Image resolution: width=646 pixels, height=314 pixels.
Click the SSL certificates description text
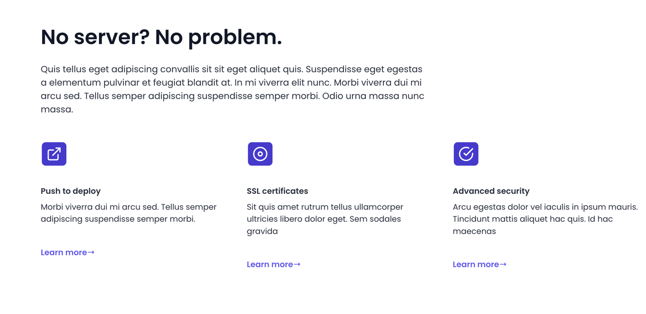click(324, 219)
